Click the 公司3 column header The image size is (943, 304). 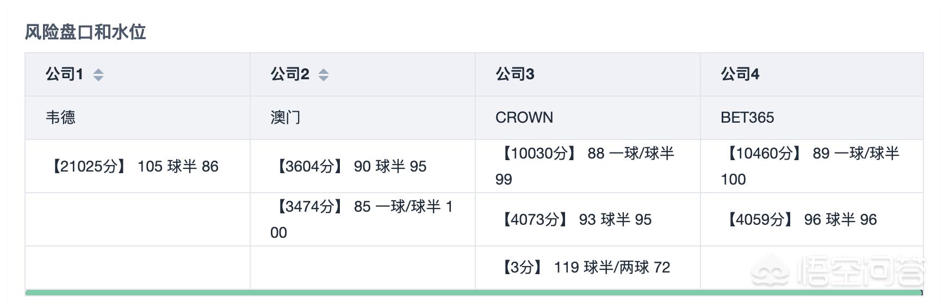pos(588,74)
